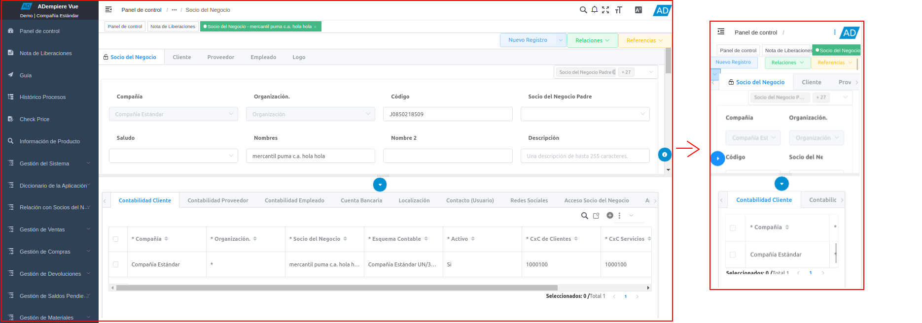
Task: Select the Cuenta Bancaria tab
Action: (x=361, y=200)
